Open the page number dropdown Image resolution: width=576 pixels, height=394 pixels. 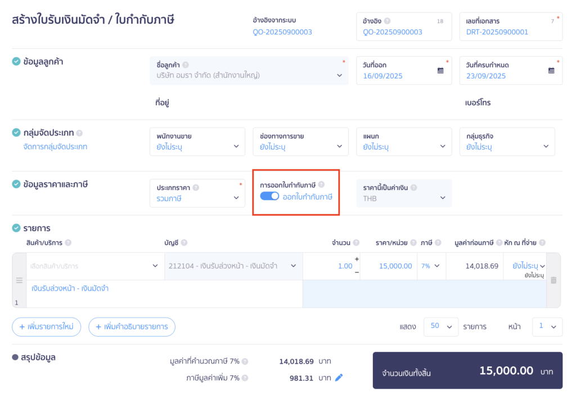pyautogui.click(x=547, y=327)
